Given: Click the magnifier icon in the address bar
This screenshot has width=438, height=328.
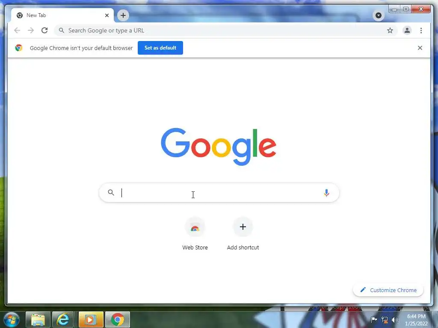Looking at the screenshot, I should [x=62, y=30].
